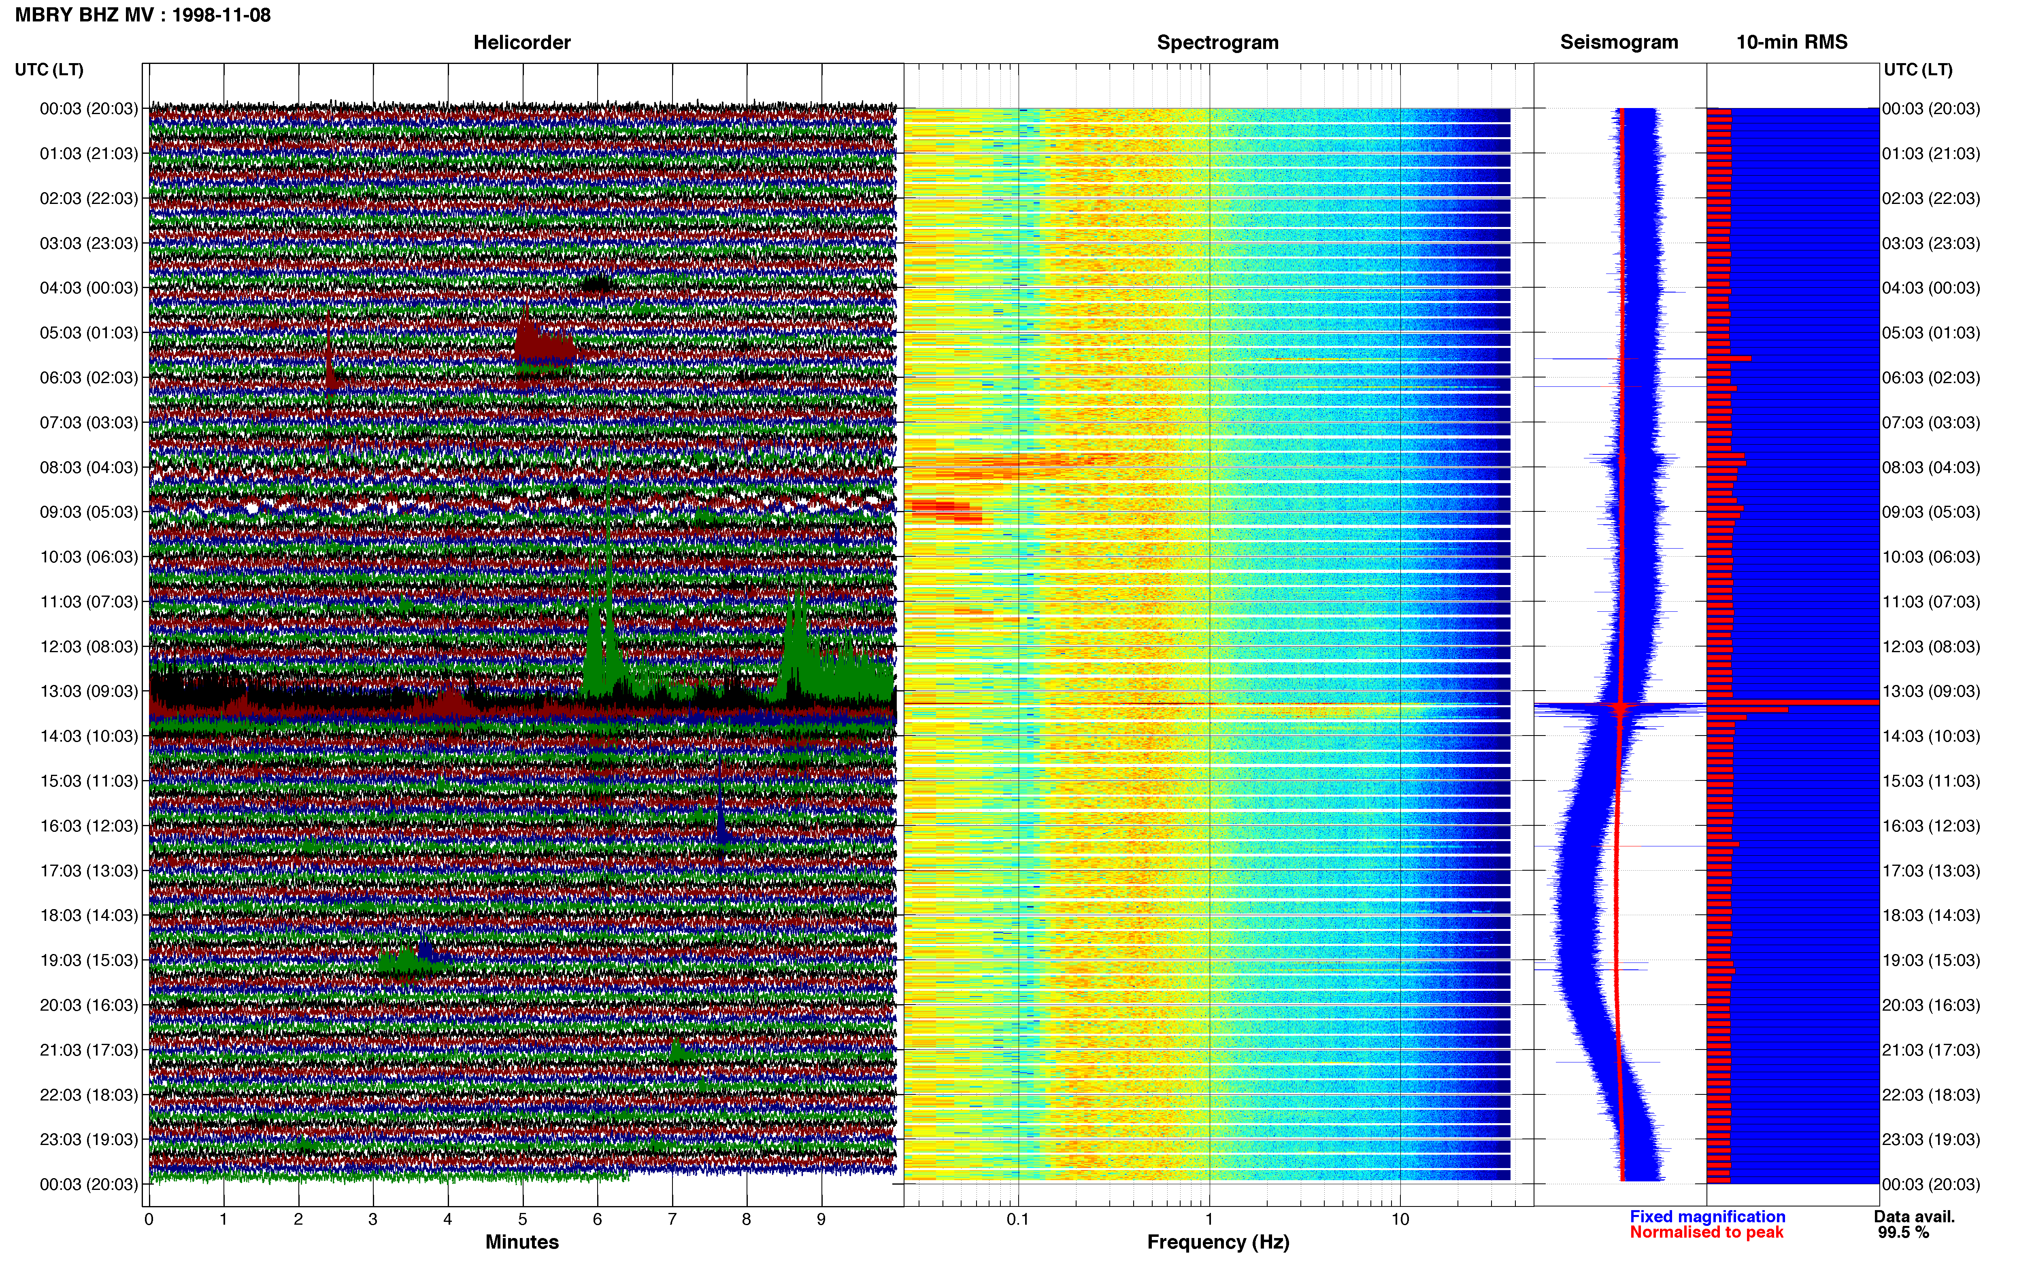Screen dimensions: 2032x1270
Task: Select the '99.5 %' data availability value
Action: click(1903, 1232)
